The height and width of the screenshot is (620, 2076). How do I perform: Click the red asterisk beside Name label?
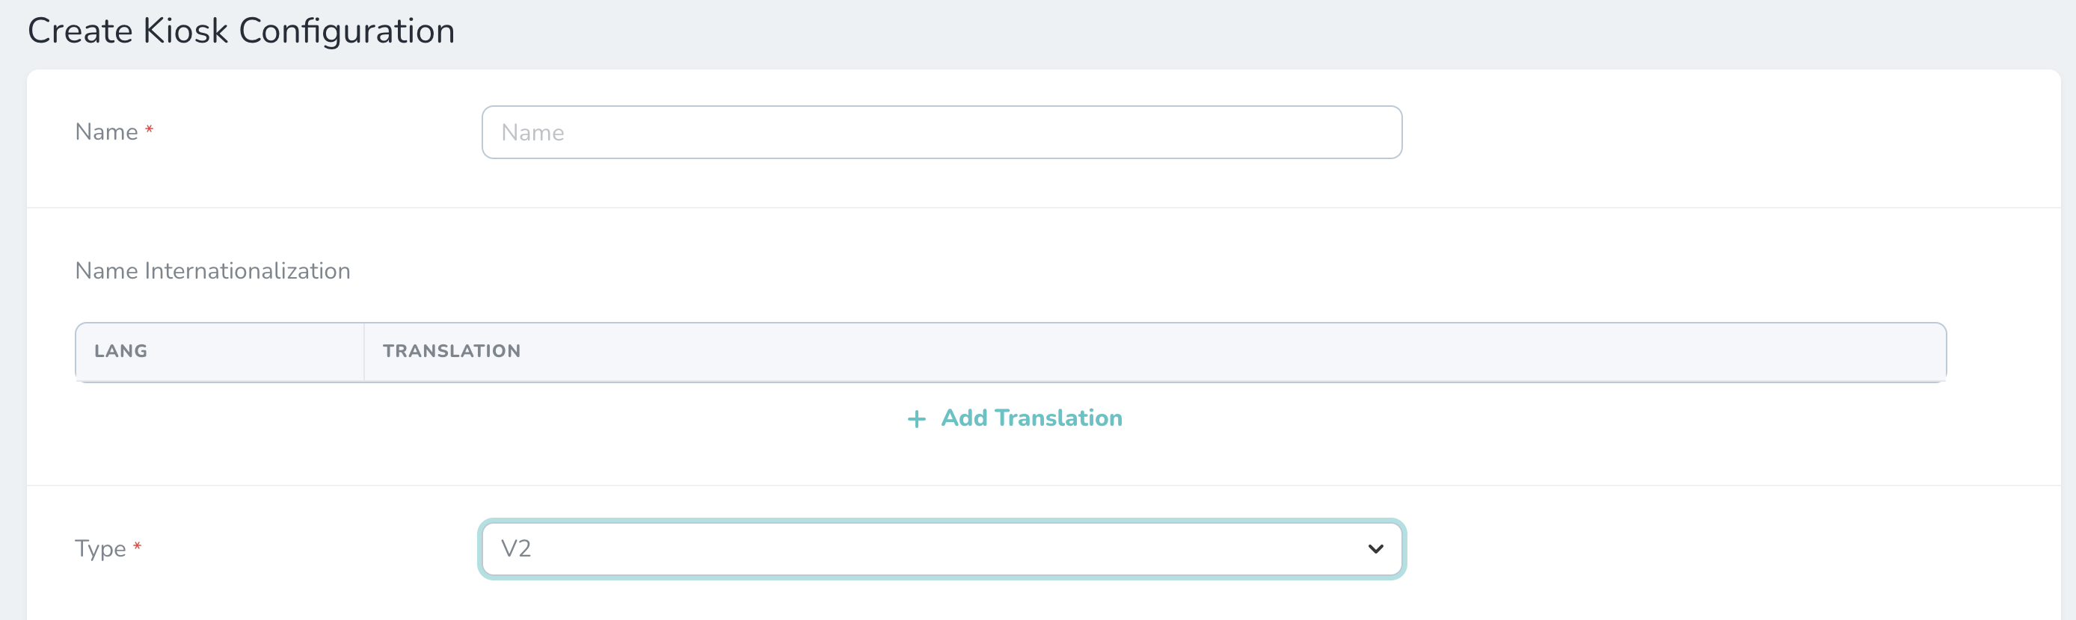[x=149, y=128]
